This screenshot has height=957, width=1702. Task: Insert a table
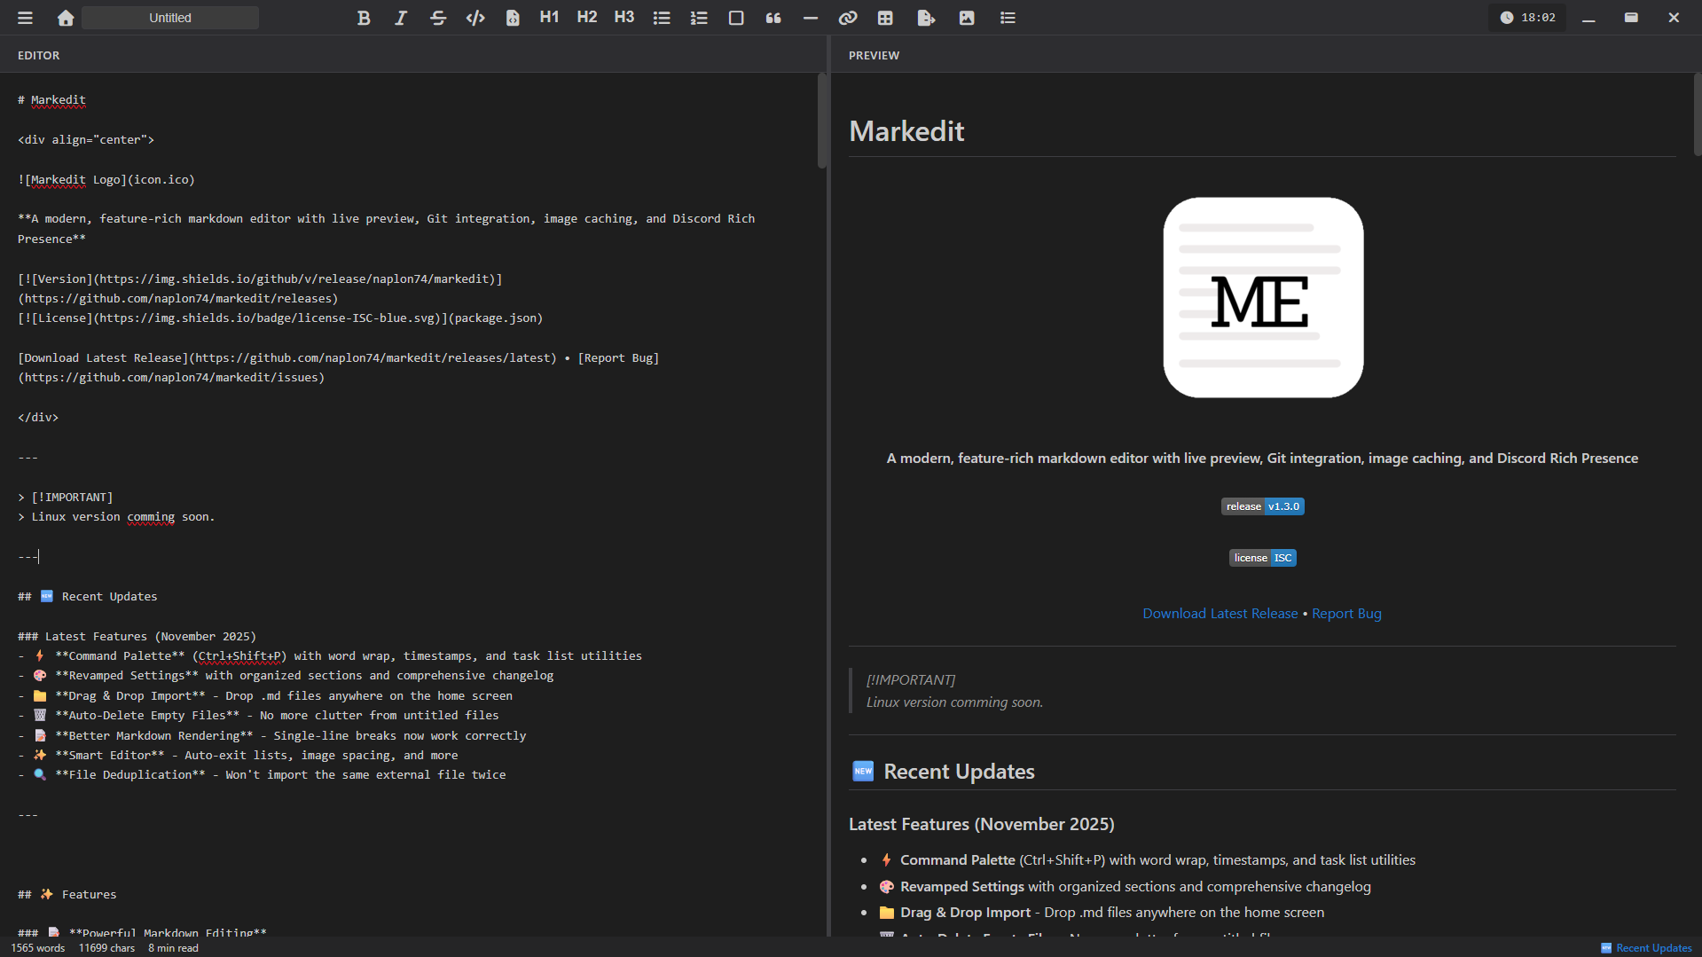coord(884,17)
